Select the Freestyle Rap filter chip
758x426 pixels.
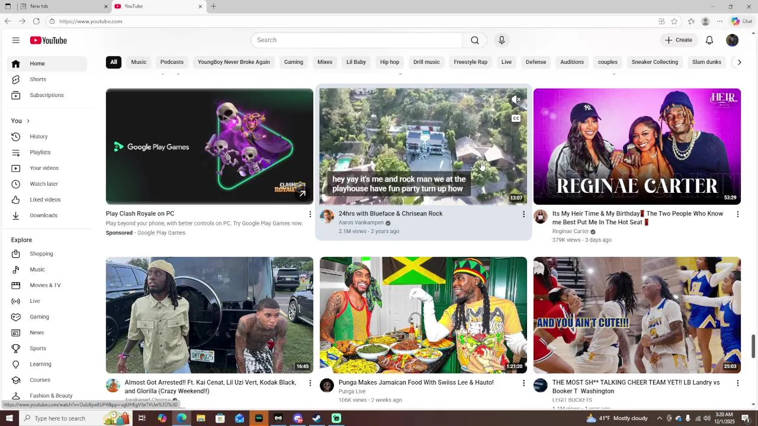point(470,62)
